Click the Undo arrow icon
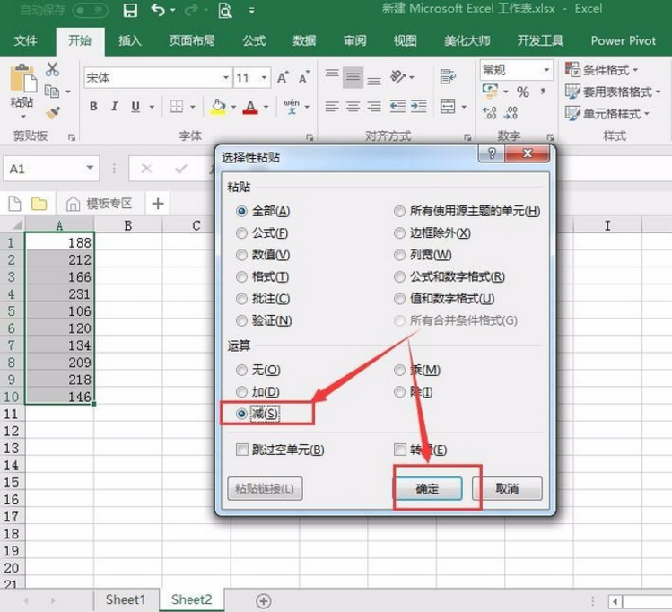672x612 pixels. click(158, 11)
